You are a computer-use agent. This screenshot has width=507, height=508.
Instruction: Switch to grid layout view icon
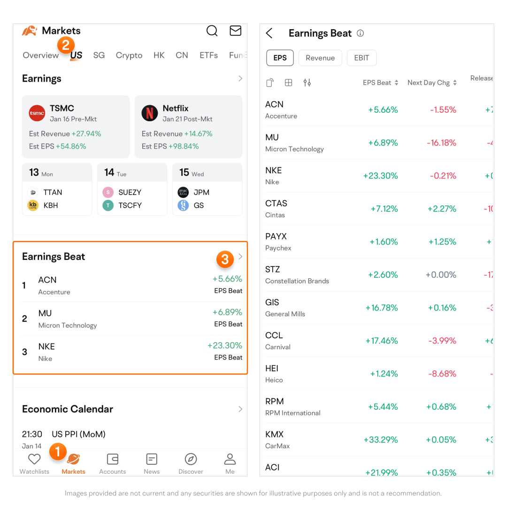(x=289, y=83)
